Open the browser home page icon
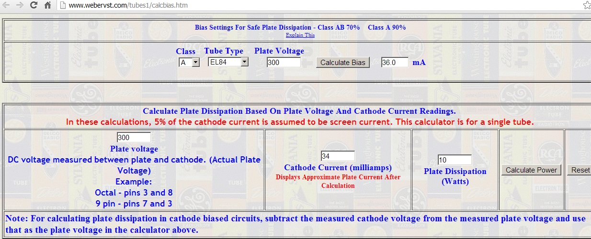The width and height of the screenshot is (591, 239). 47,6
